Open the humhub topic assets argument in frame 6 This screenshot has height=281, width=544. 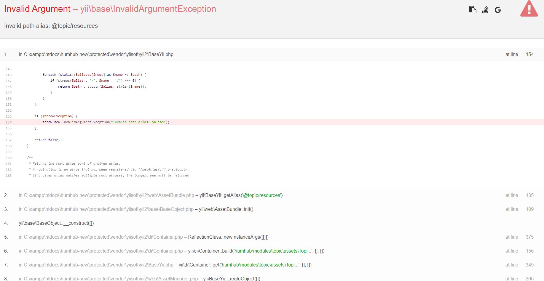(x=273, y=251)
